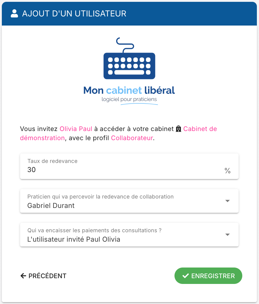Expand the encaisser les paiements dropdown arrow
The width and height of the screenshot is (259, 304).
tap(227, 235)
